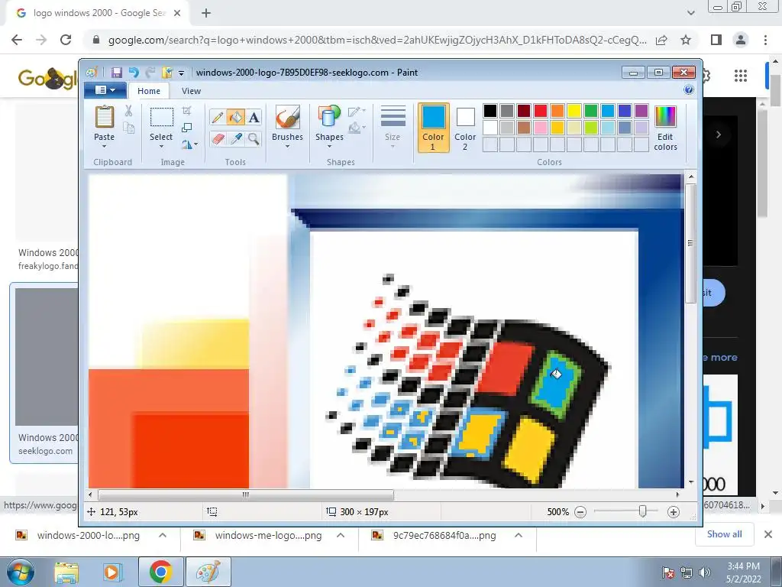Click the Edit colors rainbow icon
782x587 pixels.
[665, 117]
